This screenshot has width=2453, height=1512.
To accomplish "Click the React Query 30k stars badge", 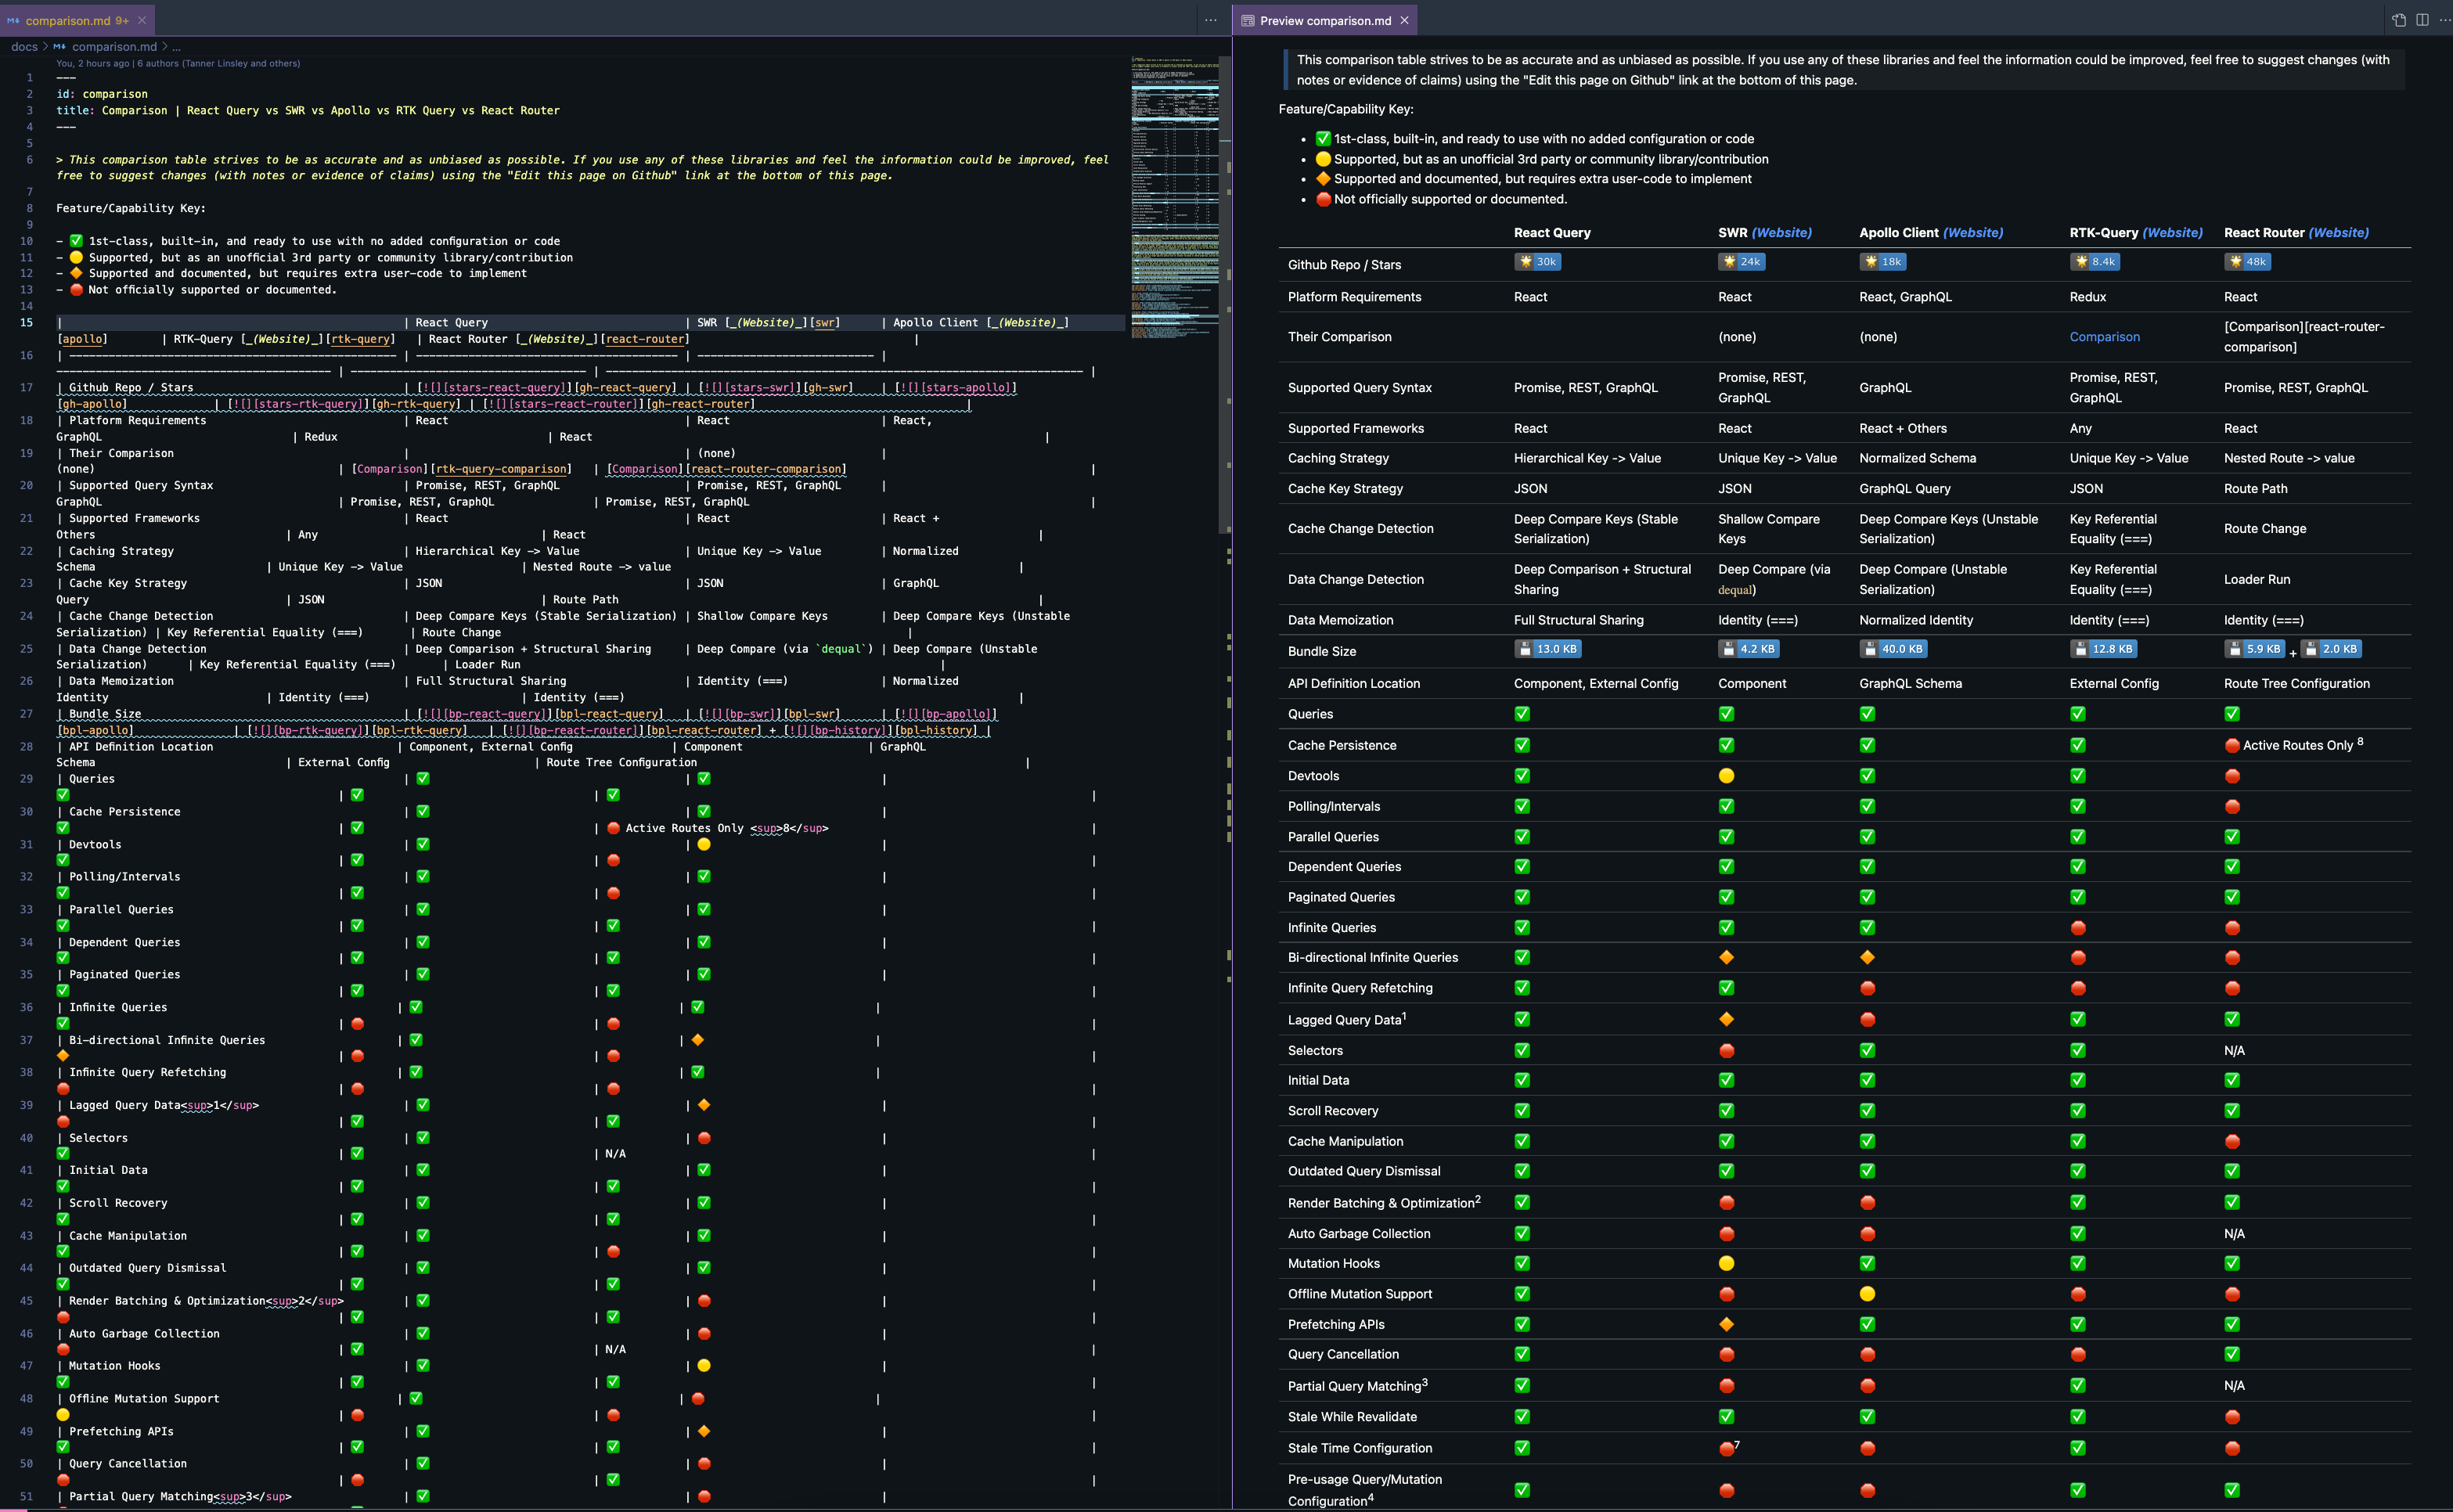I will 1537,262.
